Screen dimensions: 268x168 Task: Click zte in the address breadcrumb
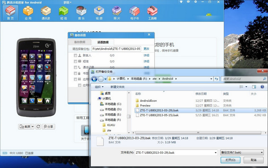coord(155,79)
